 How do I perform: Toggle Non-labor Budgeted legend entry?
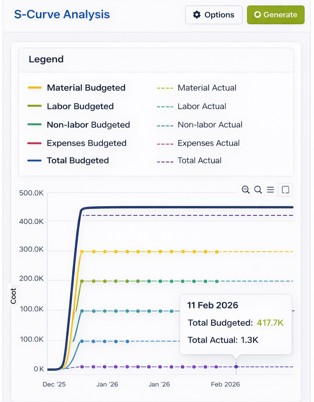point(88,125)
